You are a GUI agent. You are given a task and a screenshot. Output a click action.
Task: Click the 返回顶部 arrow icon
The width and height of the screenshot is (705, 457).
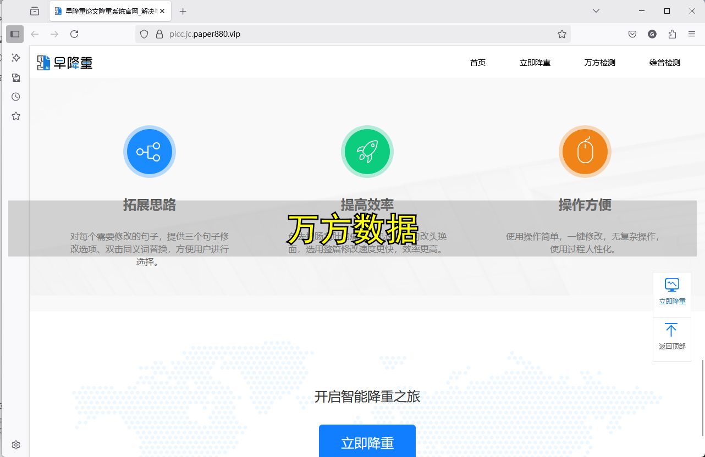pyautogui.click(x=671, y=330)
